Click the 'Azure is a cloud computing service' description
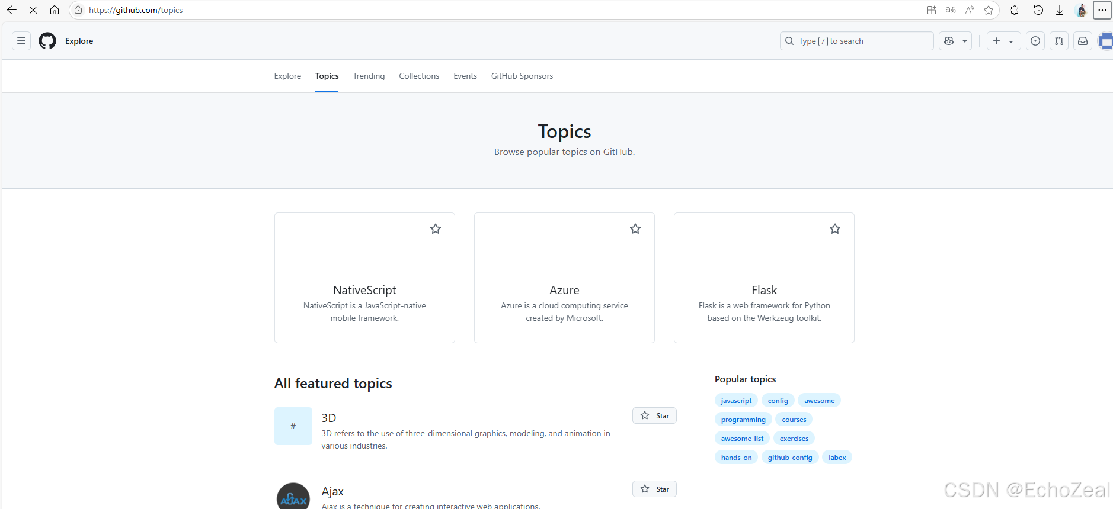 564,312
